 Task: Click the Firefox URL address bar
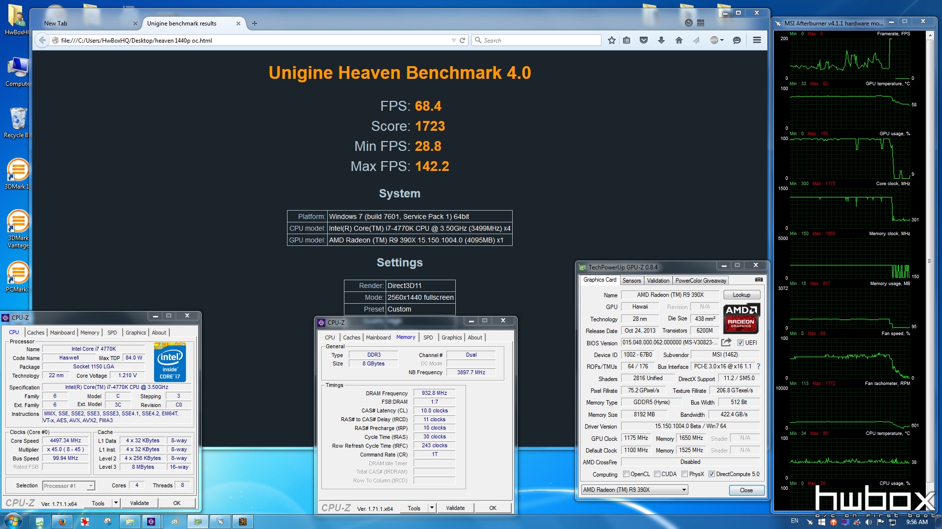click(x=255, y=40)
